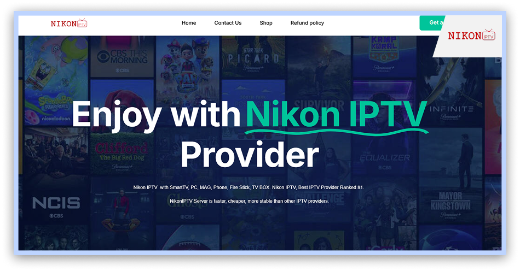Click the Provider headline word

click(x=250, y=155)
